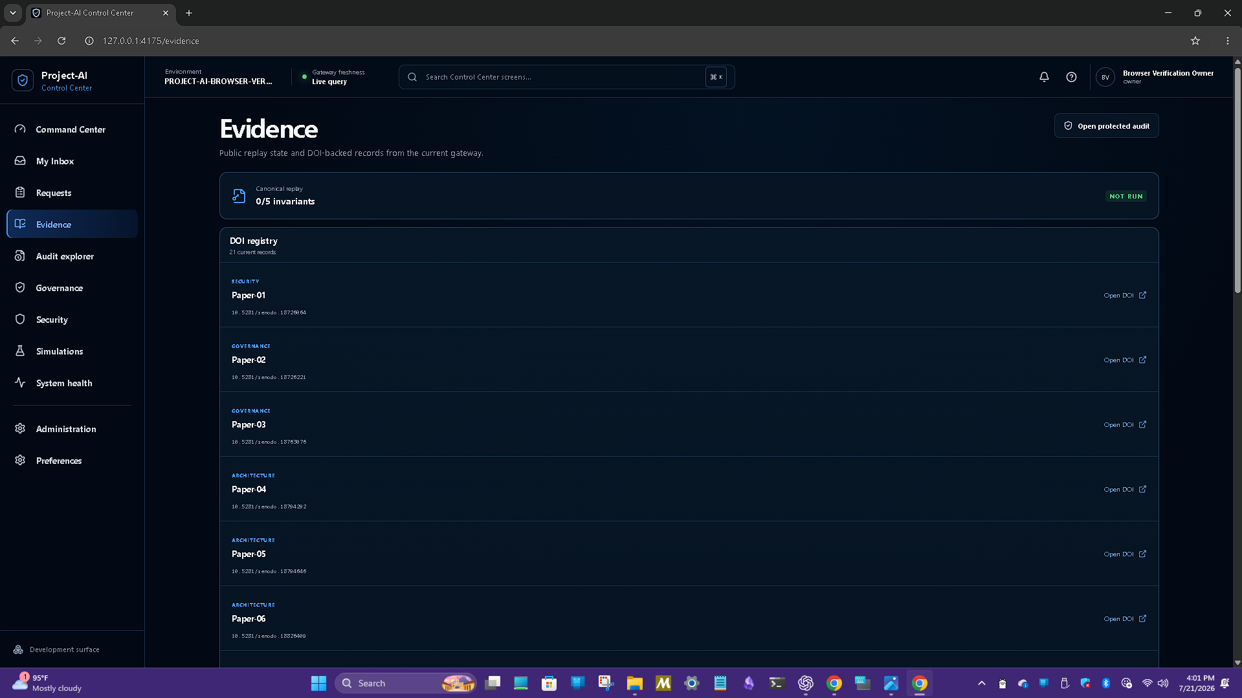The width and height of the screenshot is (1242, 698).
Task: Open the Command Center page
Action: click(x=72, y=129)
